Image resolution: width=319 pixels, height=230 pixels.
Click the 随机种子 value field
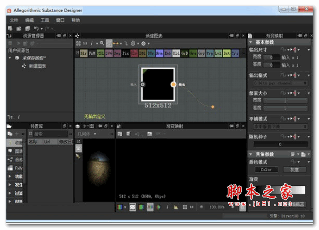pyautogui.click(x=280, y=144)
